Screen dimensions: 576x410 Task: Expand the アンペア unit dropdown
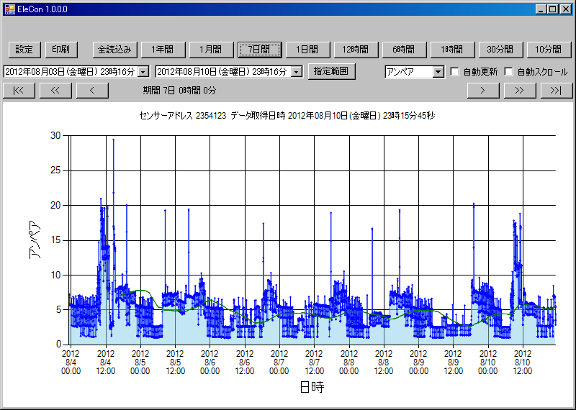coord(438,72)
